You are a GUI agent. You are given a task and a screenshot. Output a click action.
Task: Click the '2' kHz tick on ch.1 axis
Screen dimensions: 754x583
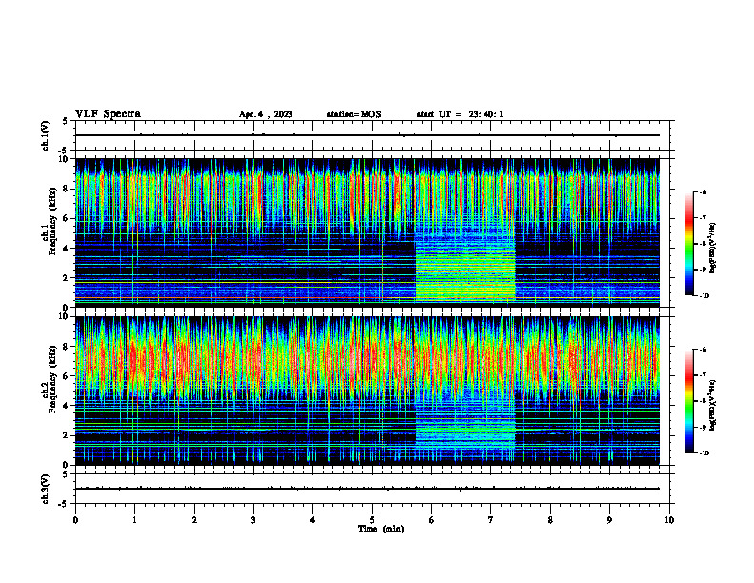(x=66, y=278)
